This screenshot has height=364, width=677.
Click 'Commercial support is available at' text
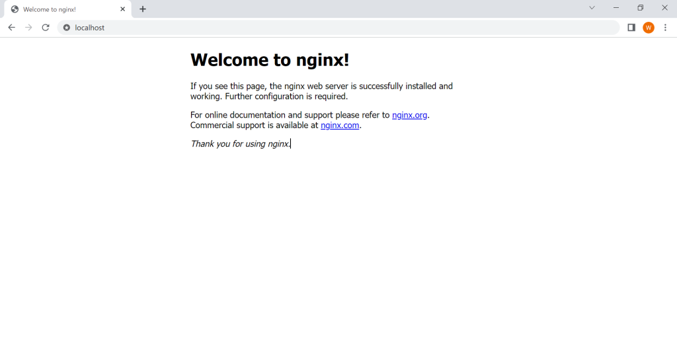(255, 126)
